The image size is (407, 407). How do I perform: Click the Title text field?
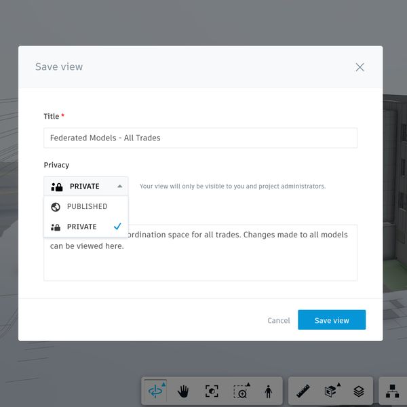(200, 138)
